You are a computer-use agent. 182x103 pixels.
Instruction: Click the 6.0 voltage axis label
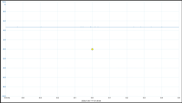click(4, 21)
